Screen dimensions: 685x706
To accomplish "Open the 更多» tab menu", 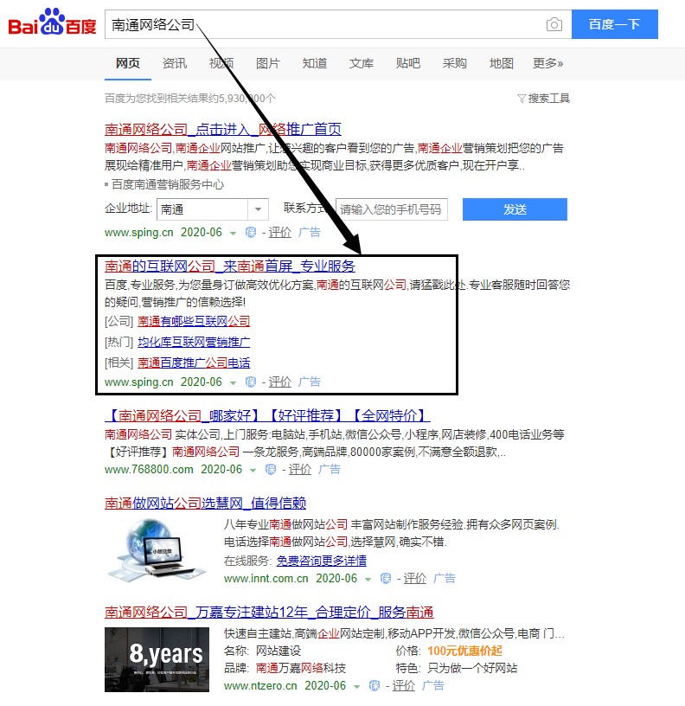I will click(x=547, y=63).
